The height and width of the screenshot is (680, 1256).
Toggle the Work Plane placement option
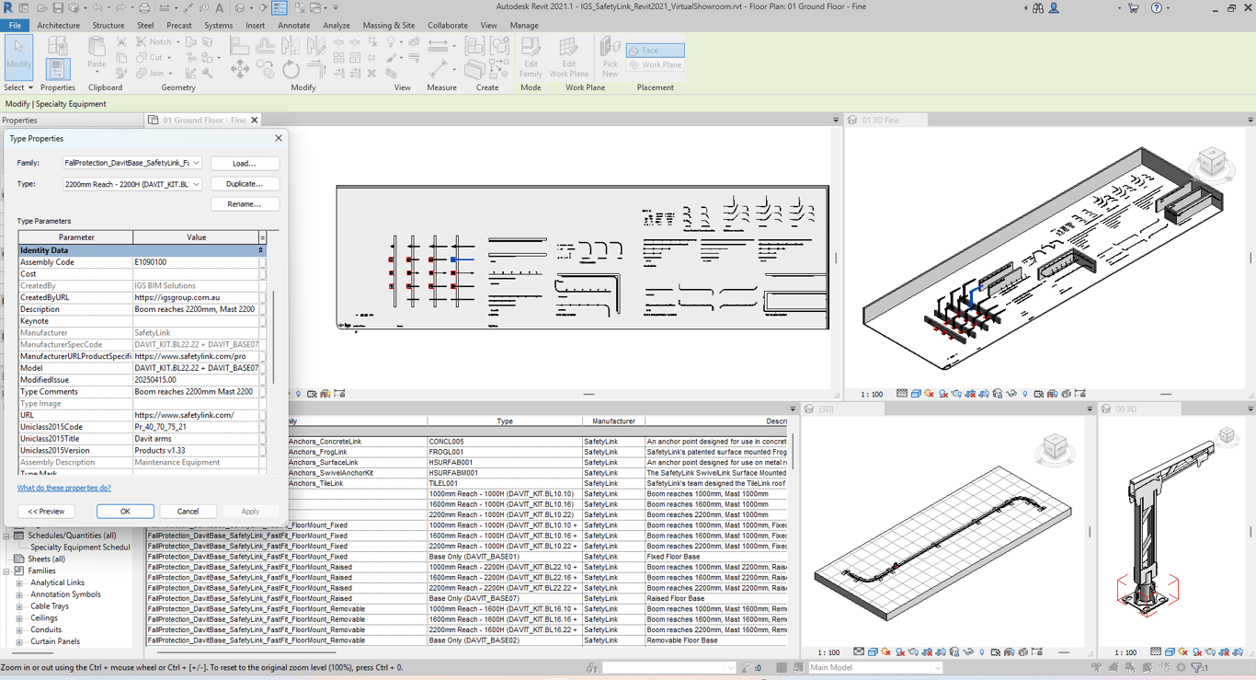(x=655, y=65)
